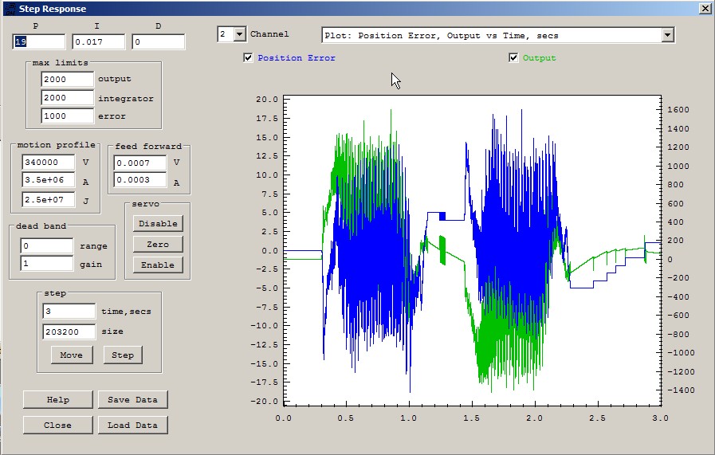This screenshot has width=715, height=455.
Task: Click the dead band range field
Action: pos(47,246)
